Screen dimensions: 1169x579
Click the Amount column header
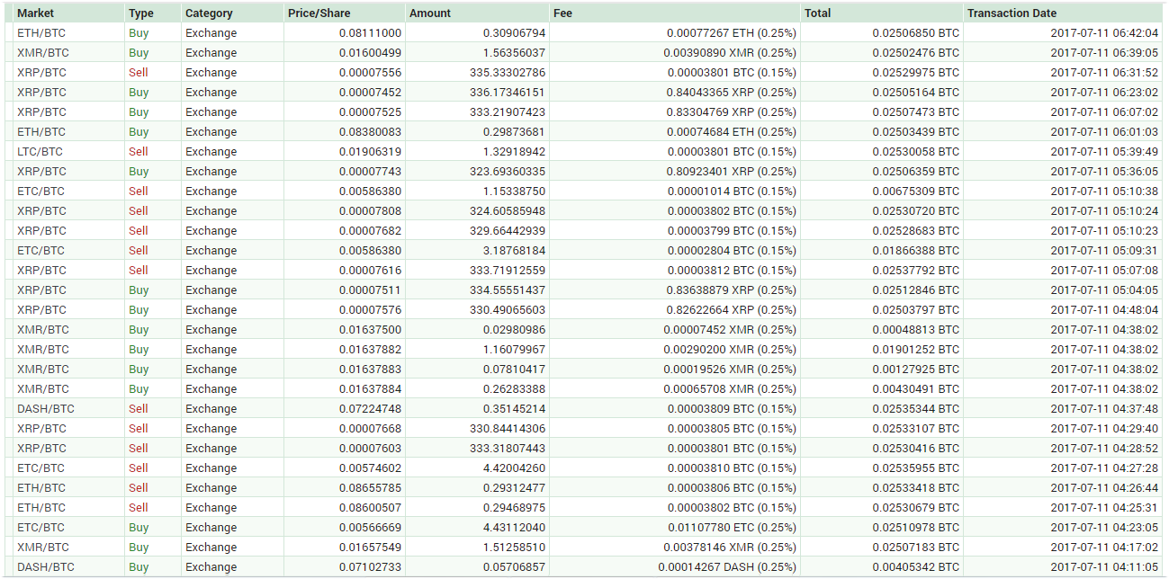click(x=430, y=13)
